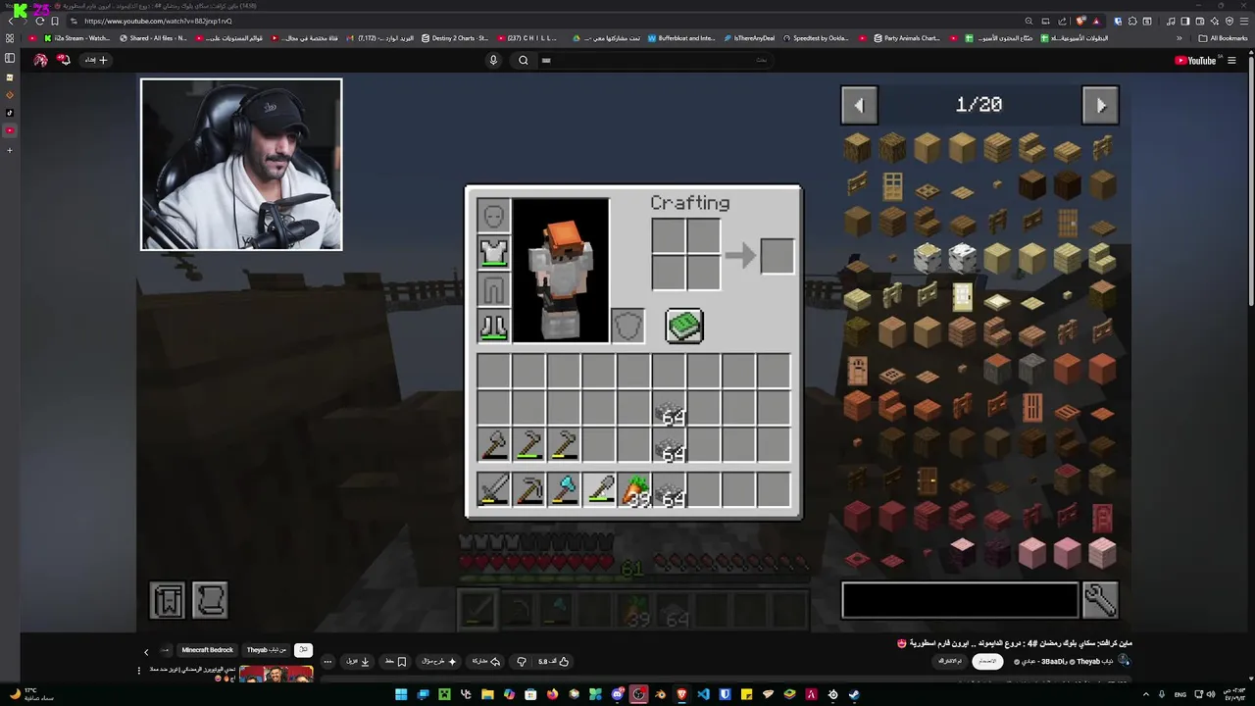Click the crafting output slot
This screenshot has width=1255, height=706.
pyautogui.click(x=778, y=256)
